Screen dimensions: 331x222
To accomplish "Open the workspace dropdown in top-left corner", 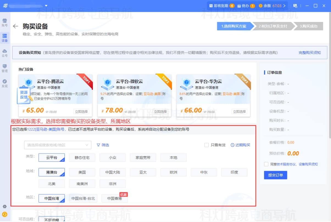I will pyautogui.click(x=46, y=5).
